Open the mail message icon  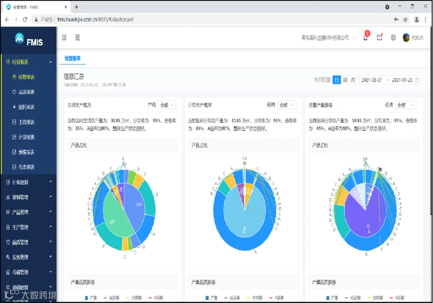pyautogui.click(x=380, y=38)
